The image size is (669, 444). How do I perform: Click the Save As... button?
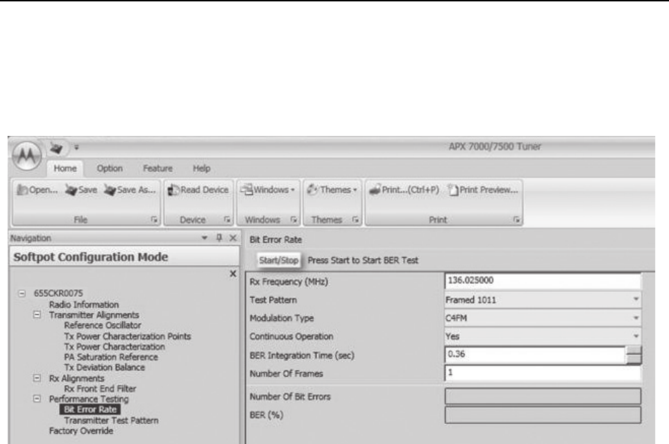130,190
